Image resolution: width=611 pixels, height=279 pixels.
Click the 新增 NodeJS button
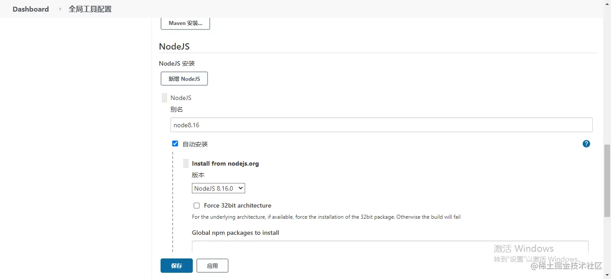[x=184, y=79]
